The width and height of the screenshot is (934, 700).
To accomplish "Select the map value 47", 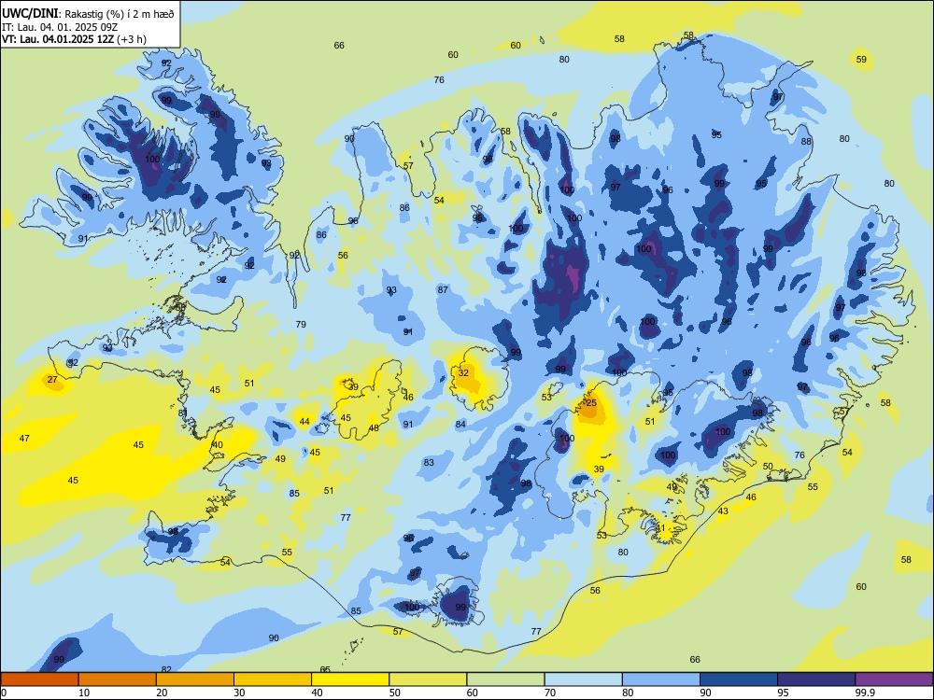I will (x=24, y=438).
